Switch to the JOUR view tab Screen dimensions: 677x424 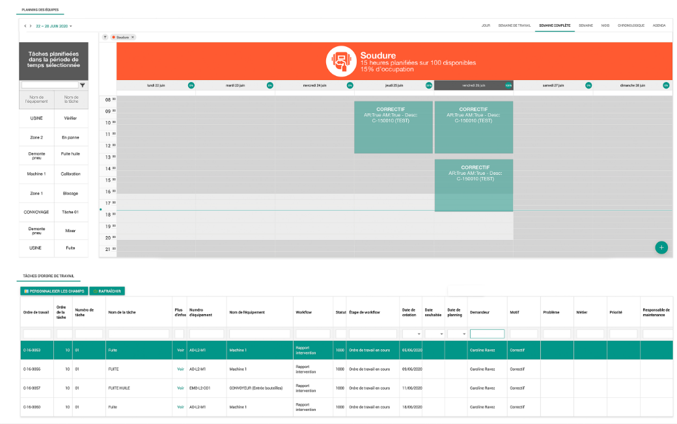(485, 25)
